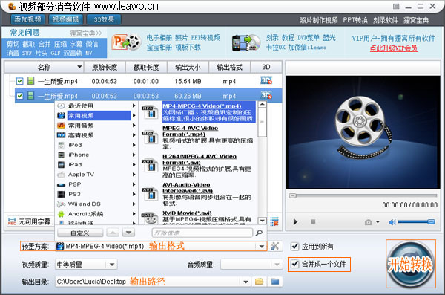Stop the preview playback
The width and height of the screenshot is (445, 295).
tap(313, 221)
